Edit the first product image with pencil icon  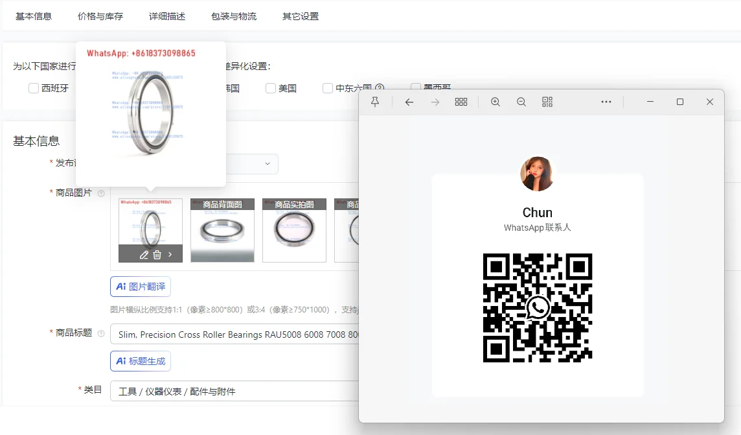tap(144, 255)
